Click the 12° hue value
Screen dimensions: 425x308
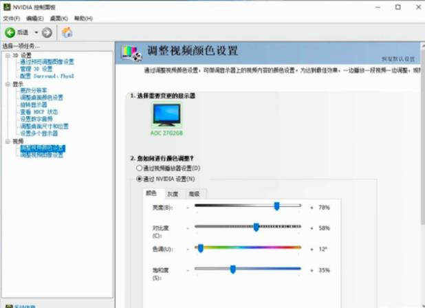point(323,249)
